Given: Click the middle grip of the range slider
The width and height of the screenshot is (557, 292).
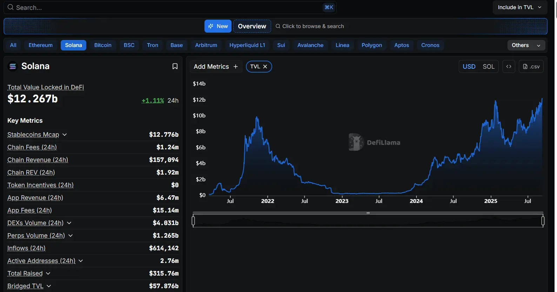Looking at the screenshot, I should click(x=368, y=213).
